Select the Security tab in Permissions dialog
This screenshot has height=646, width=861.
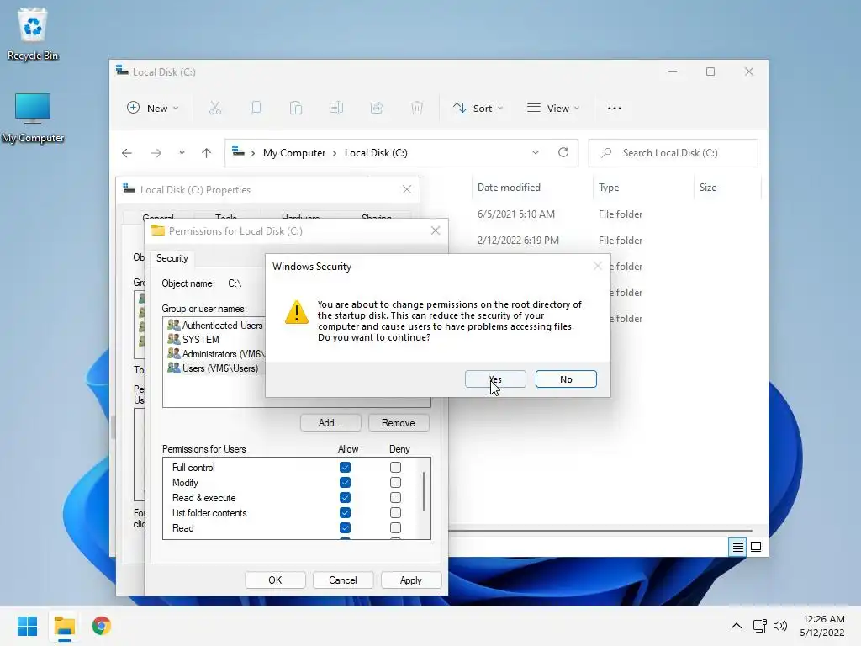[x=172, y=258]
